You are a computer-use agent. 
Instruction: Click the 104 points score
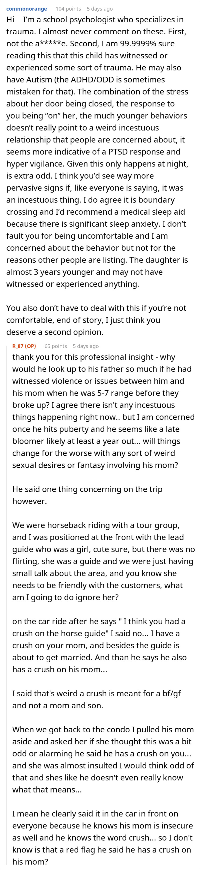tap(68, 9)
